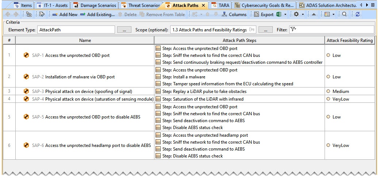379x179 pixels.
Task: Click the gear options icon
Action: tap(296, 15)
